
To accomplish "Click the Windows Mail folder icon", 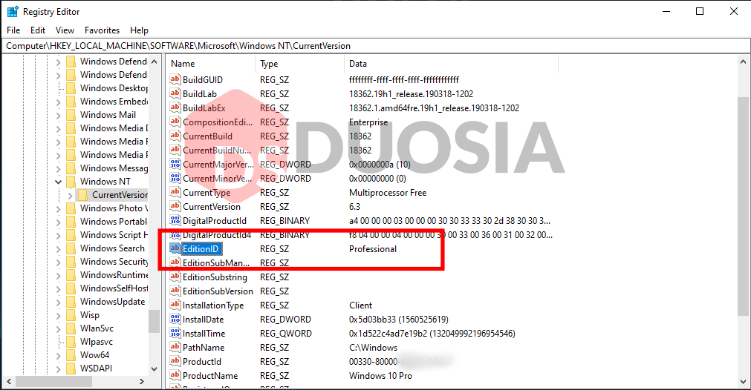I will 71,115.
